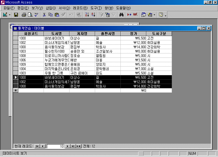Screen dimensions: 218x157
Task: Open the 보기(V) menu
Action: [37, 8]
